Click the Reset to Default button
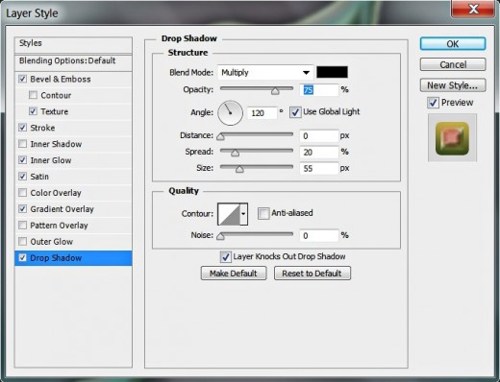The image size is (500, 382). pos(312,274)
